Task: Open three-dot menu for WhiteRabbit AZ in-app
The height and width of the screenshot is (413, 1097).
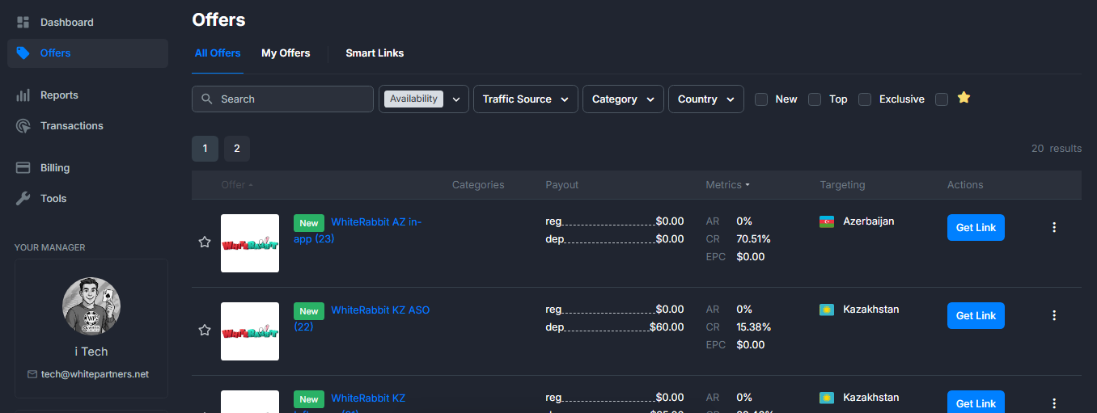Action: click(x=1054, y=227)
